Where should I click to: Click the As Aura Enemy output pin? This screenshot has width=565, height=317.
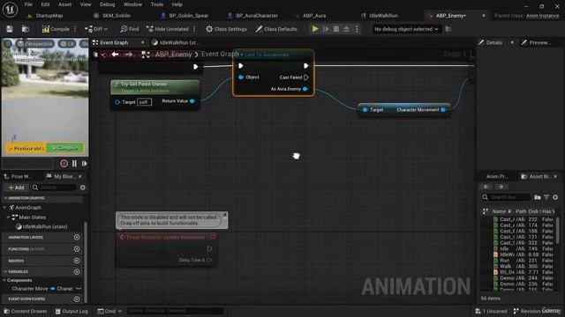tap(305, 89)
